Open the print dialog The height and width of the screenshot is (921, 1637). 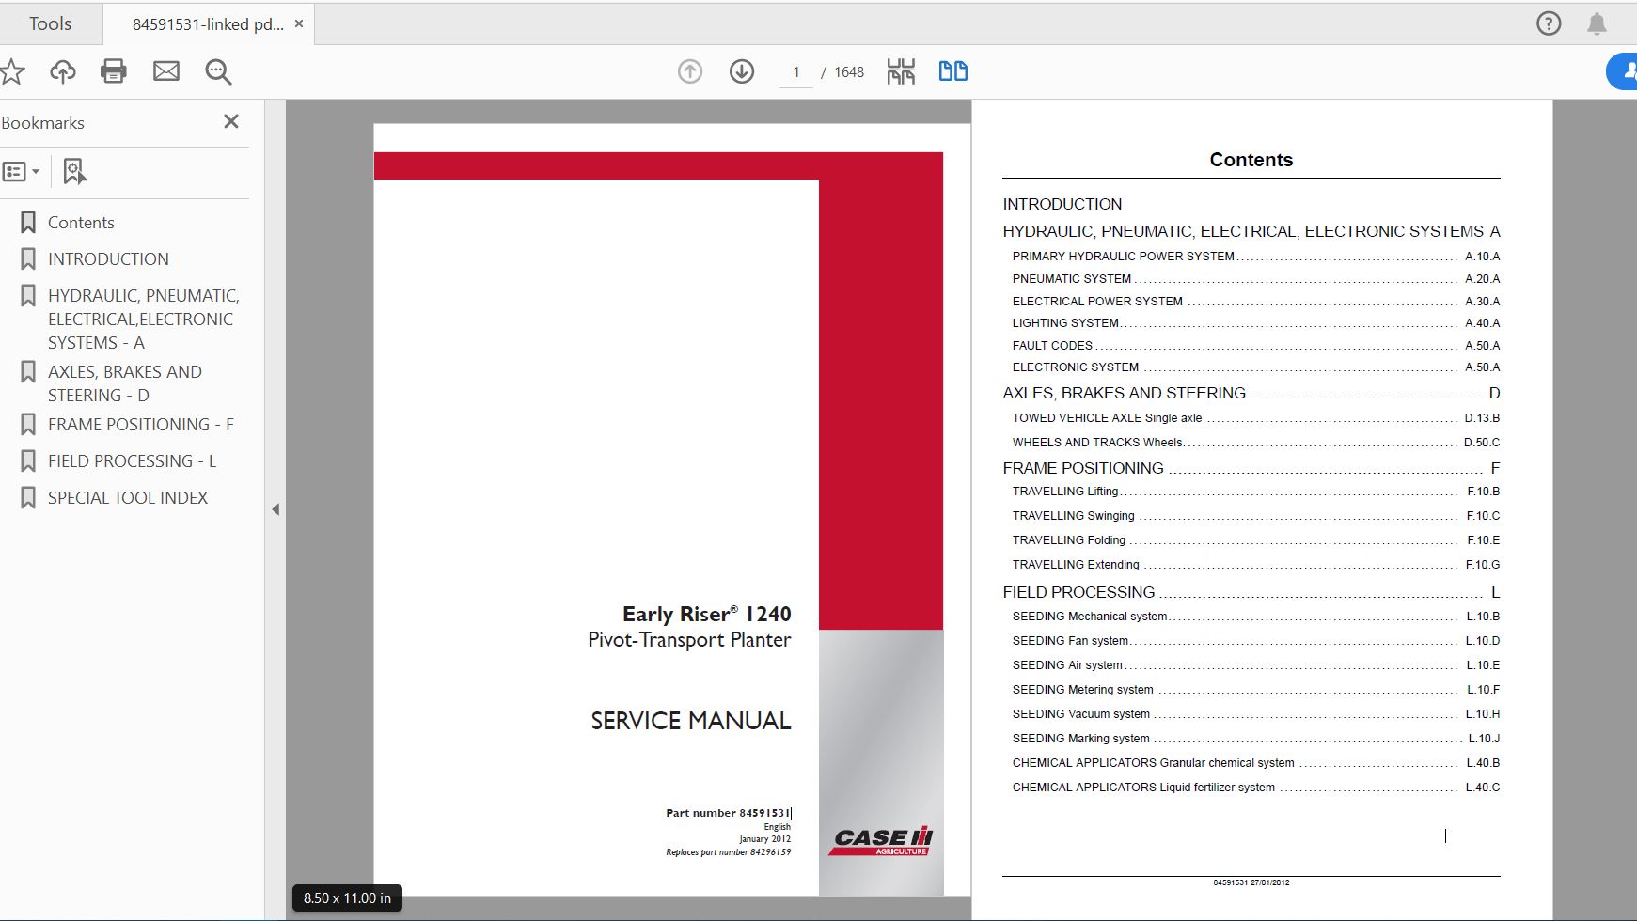coord(113,70)
